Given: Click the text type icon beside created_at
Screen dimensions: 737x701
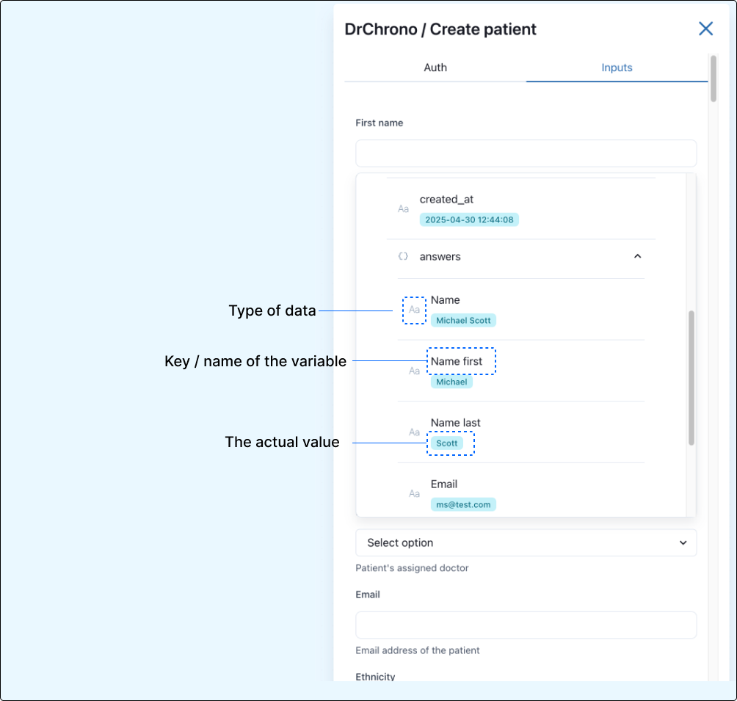Looking at the screenshot, I should click(403, 208).
